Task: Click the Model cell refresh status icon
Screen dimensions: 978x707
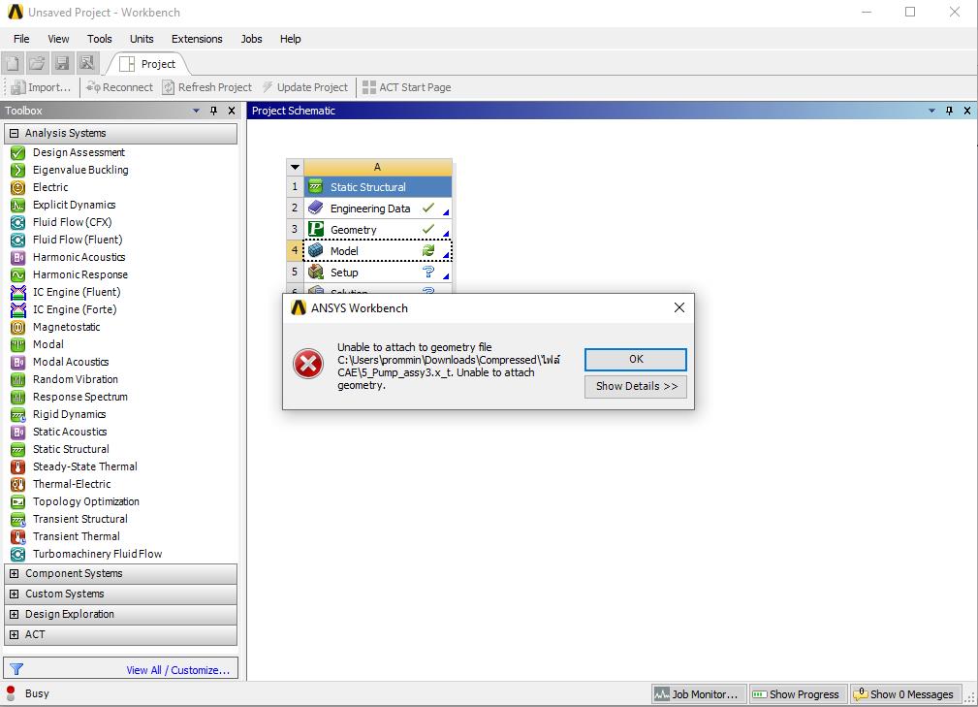Action: click(x=428, y=250)
